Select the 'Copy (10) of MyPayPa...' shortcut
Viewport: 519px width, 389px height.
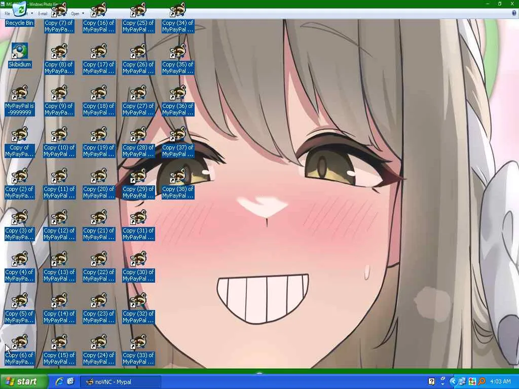(59, 142)
